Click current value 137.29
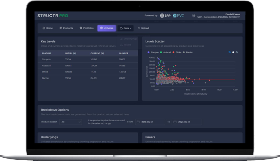Image resolution: width=280 pixels, height=161 pixels. click(x=94, y=66)
